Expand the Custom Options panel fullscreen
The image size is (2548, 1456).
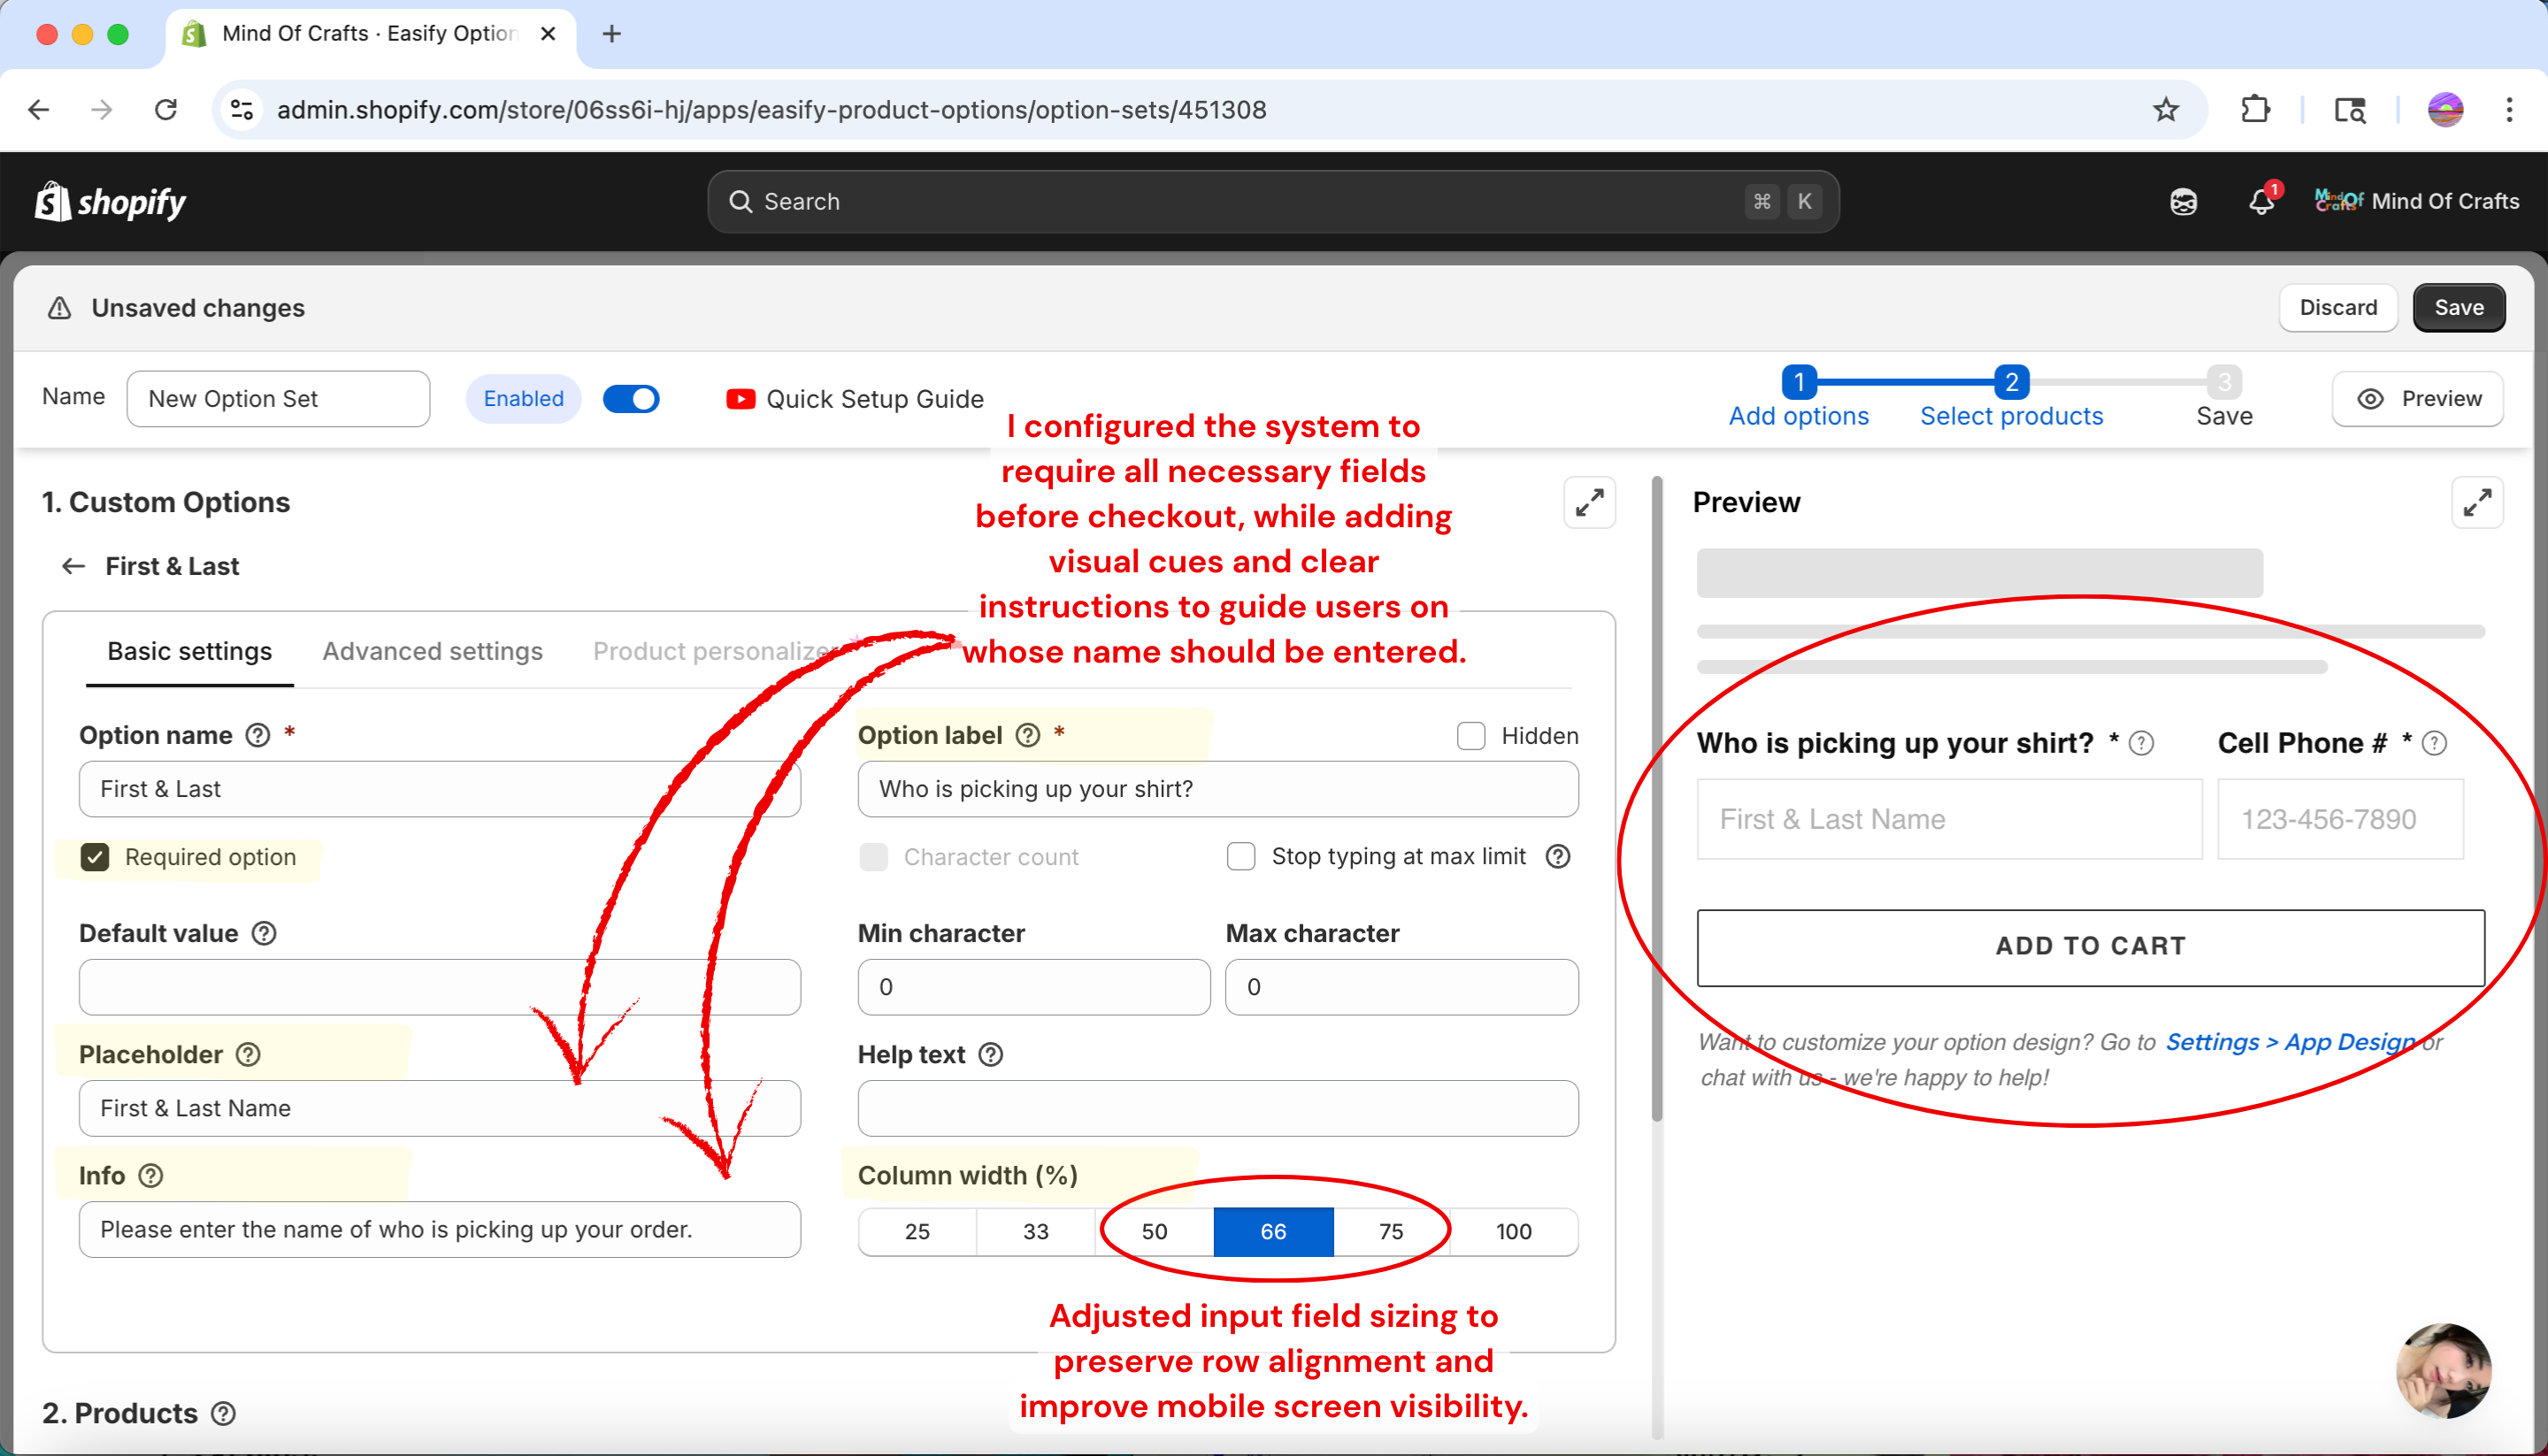1589,502
